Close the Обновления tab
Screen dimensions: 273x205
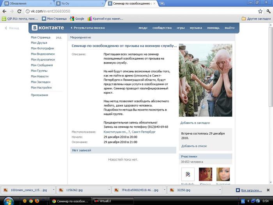point(51,4)
